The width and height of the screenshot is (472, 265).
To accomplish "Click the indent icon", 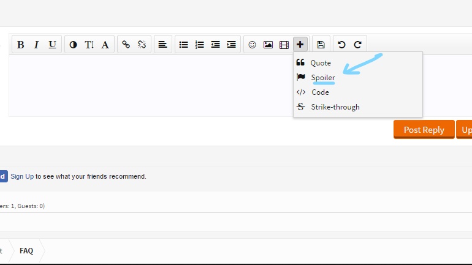I will click(x=232, y=45).
